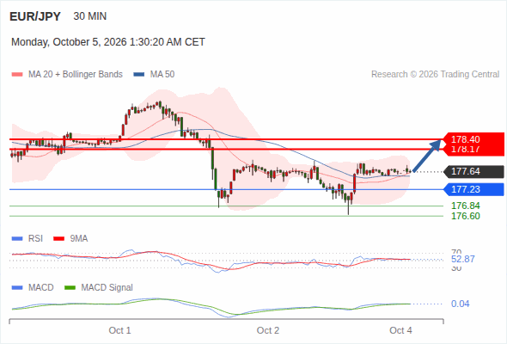Click the MA 50 legend label
Screen dimensions: 507x344
tap(162, 75)
